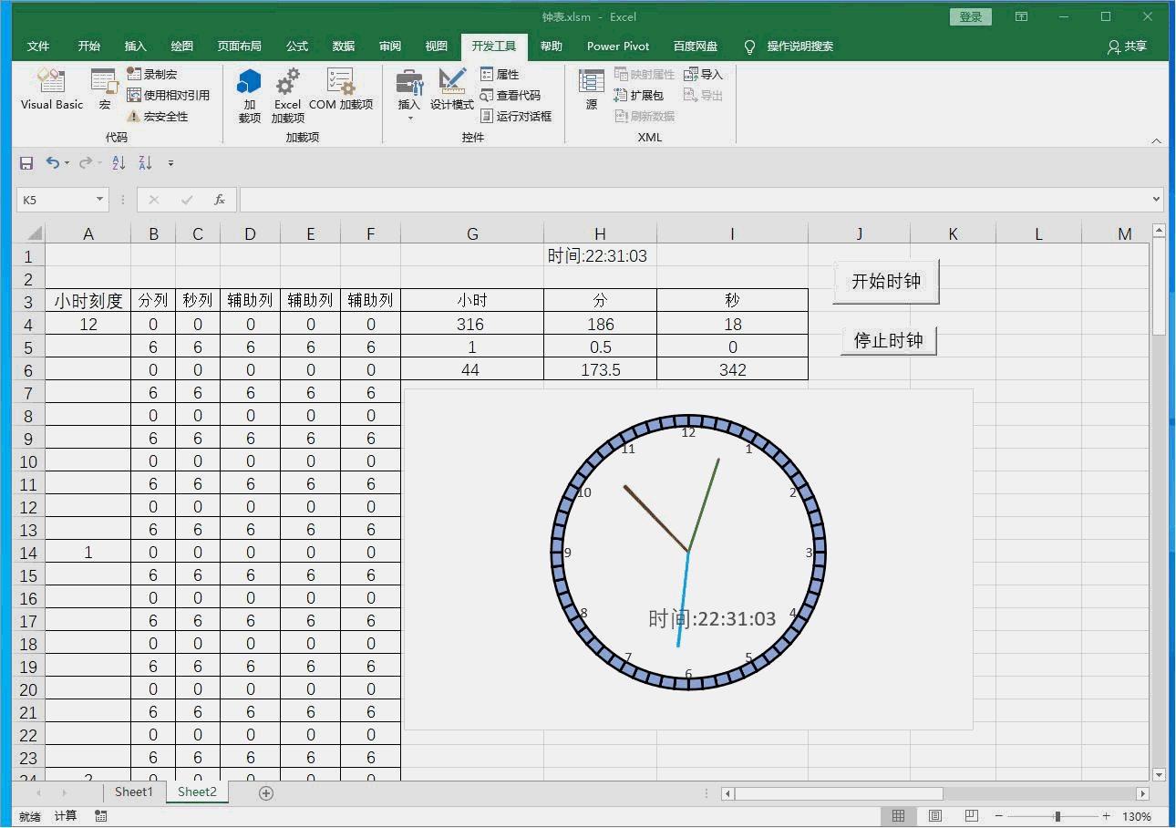Viewport: 1176px width, 828px height.
Task: Zoom out with the minus button
Action: click(999, 816)
